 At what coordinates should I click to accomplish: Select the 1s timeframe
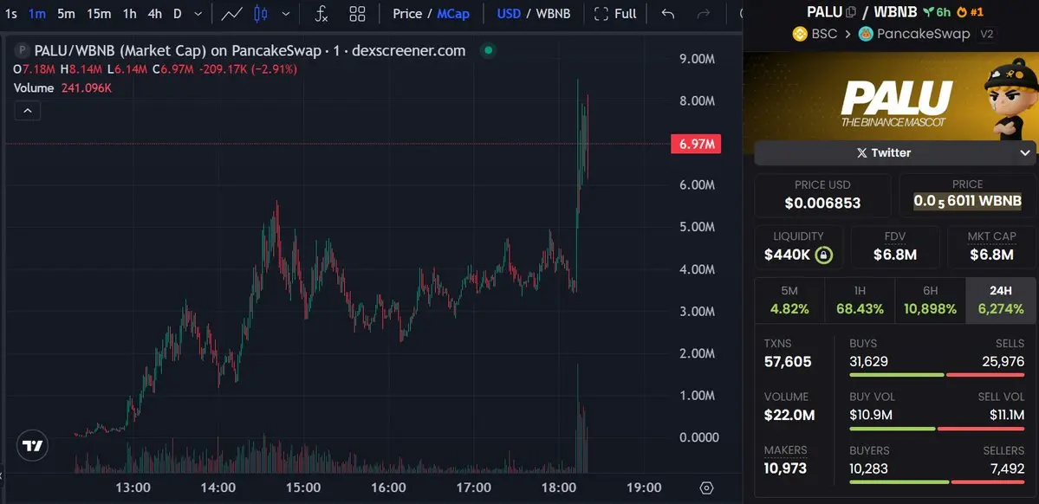coord(10,14)
